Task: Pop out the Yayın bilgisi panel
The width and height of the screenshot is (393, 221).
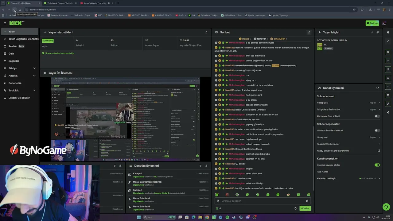Action: coord(378,32)
